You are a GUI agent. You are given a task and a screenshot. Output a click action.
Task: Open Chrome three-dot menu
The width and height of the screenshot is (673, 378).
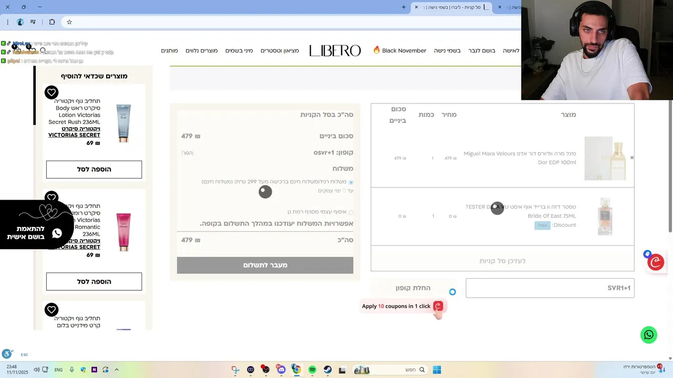[x=7, y=22]
